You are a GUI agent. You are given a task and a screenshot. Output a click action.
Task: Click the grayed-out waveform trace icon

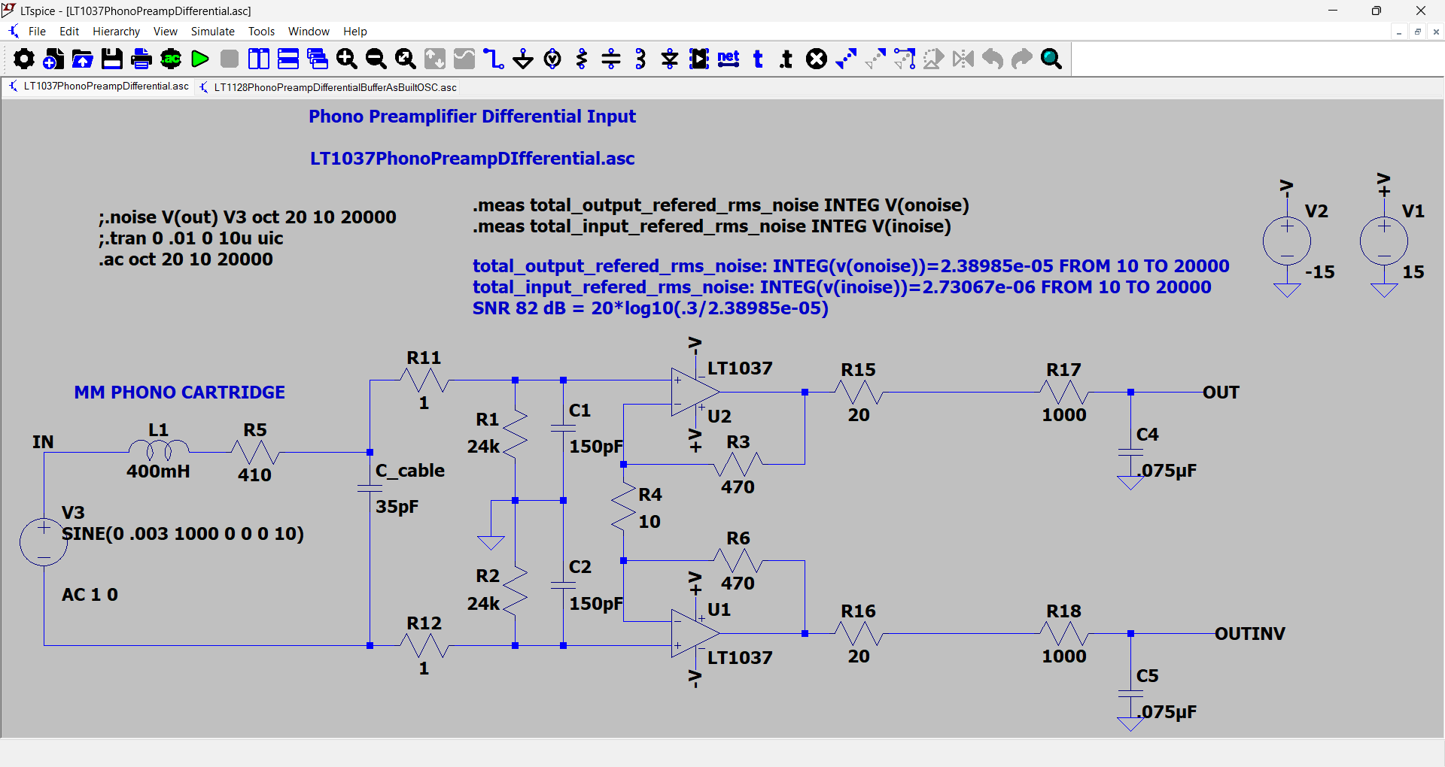tap(464, 59)
